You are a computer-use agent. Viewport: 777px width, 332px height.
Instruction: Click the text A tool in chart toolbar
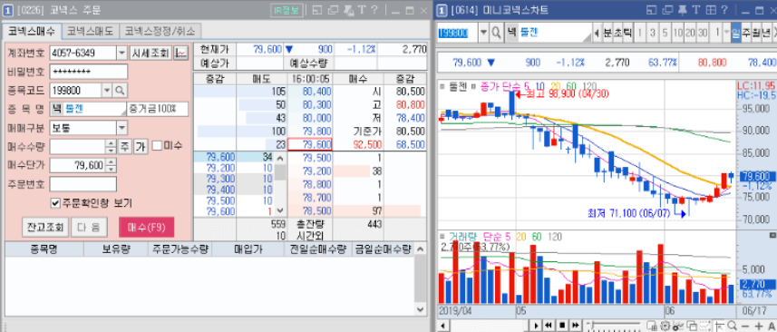coord(772,325)
